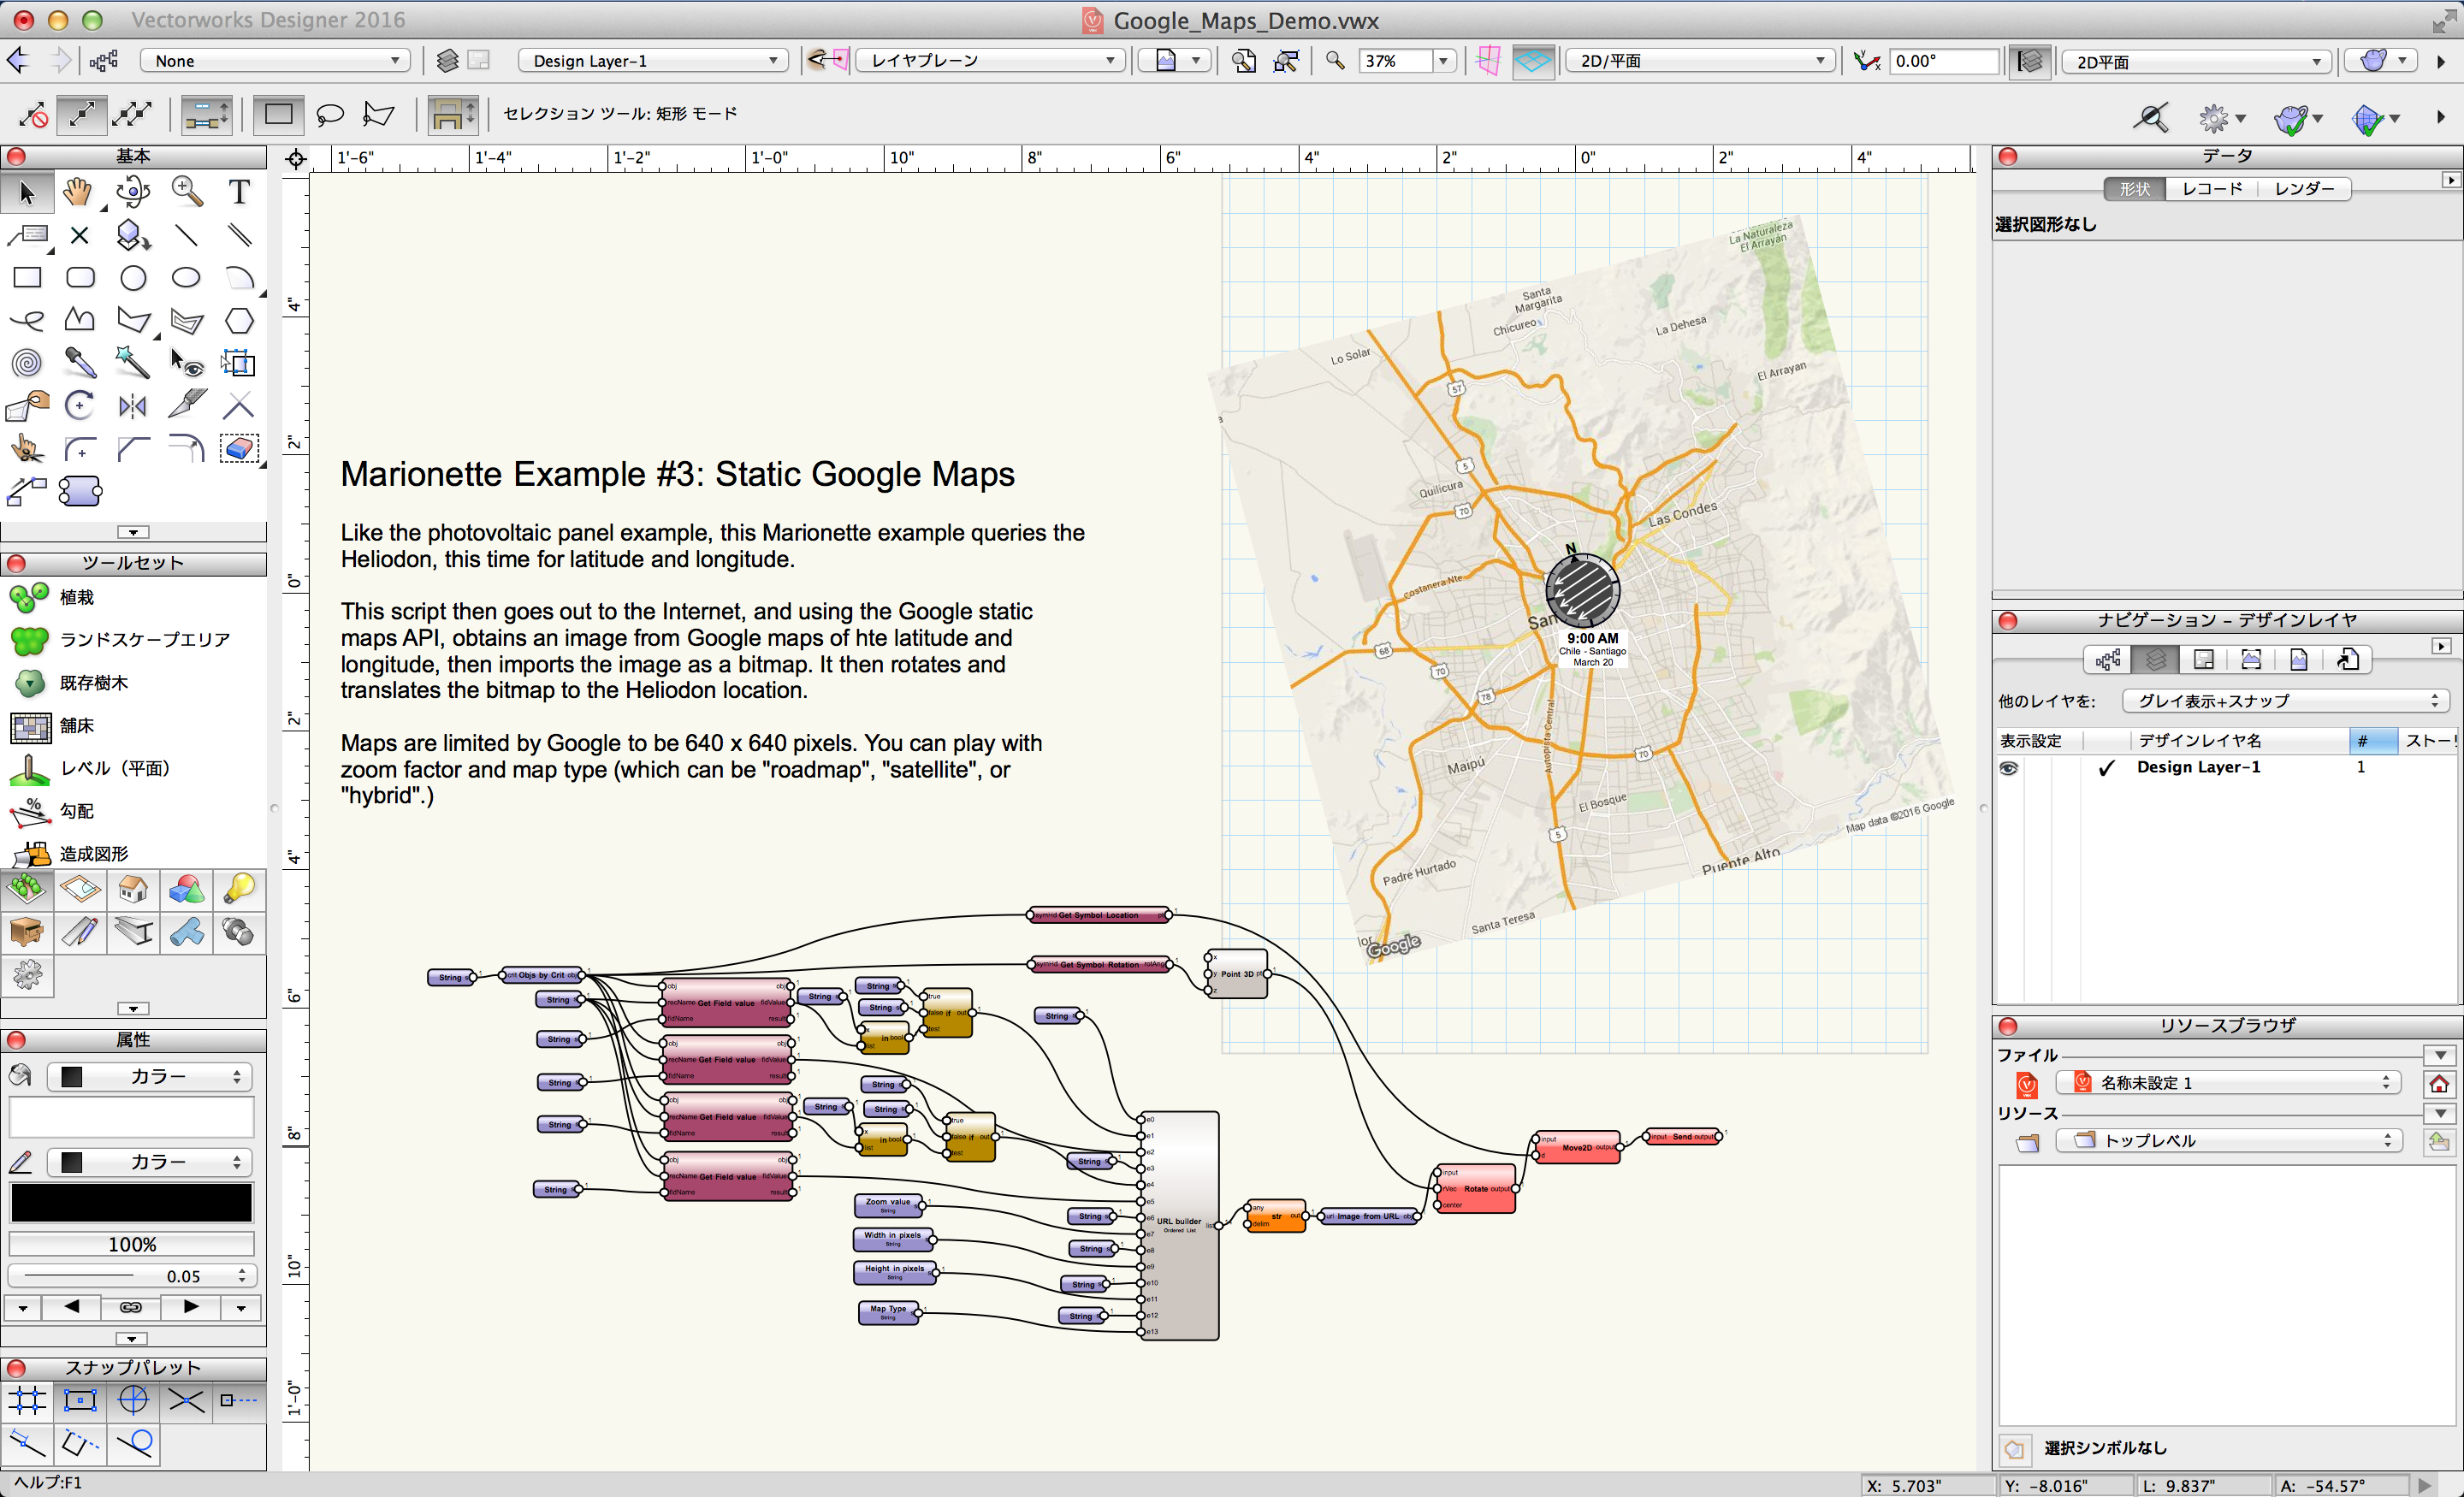Toggle Snap to Angle
The height and width of the screenshot is (1497, 2464).
click(x=133, y=1400)
